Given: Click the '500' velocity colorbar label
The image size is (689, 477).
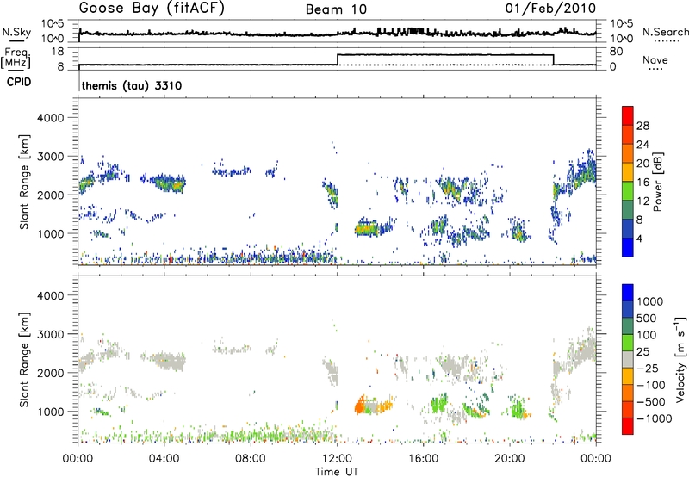Looking at the screenshot, I should pyautogui.click(x=647, y=318).
